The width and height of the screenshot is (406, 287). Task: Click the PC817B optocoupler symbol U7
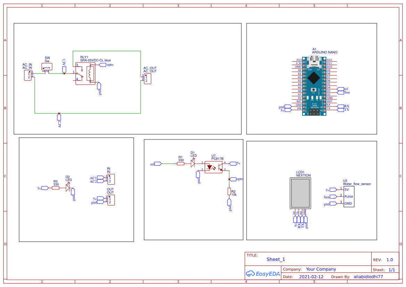[x=214, y=166]
